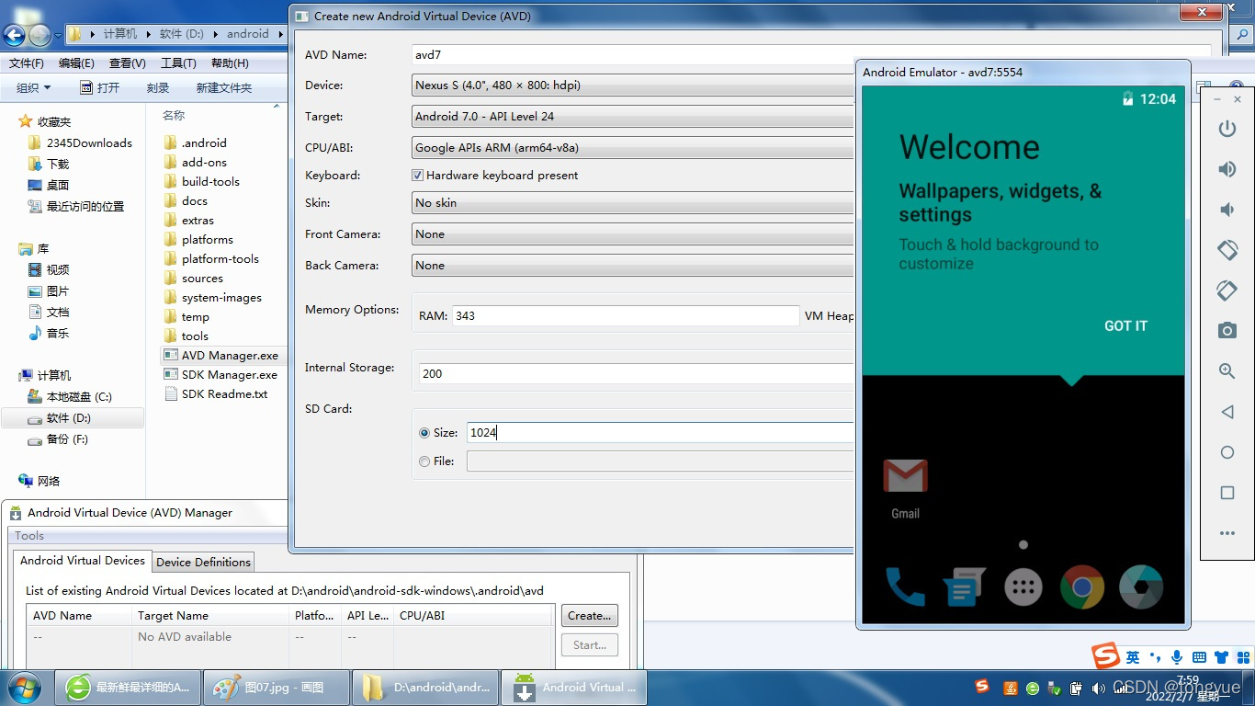Open Gmail app on emulator home screen

click(905, 488)
